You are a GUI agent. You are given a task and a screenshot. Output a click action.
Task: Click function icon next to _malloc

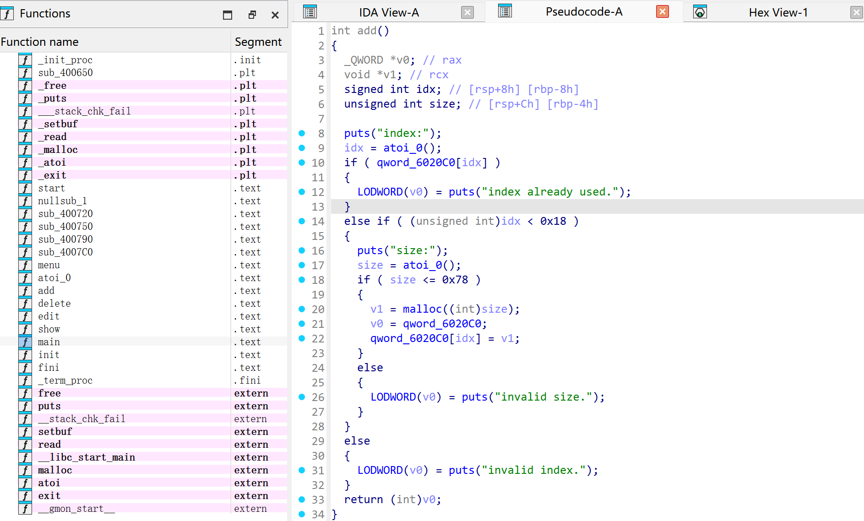25,150
